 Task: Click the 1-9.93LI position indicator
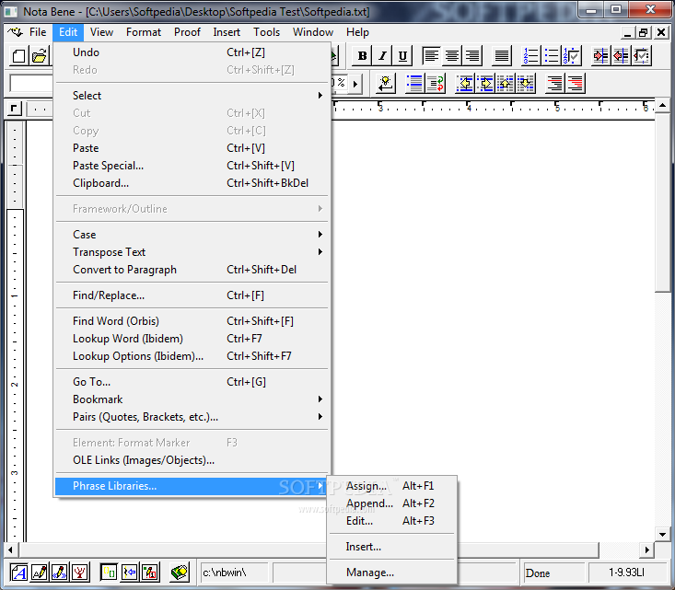click(629, 573)
